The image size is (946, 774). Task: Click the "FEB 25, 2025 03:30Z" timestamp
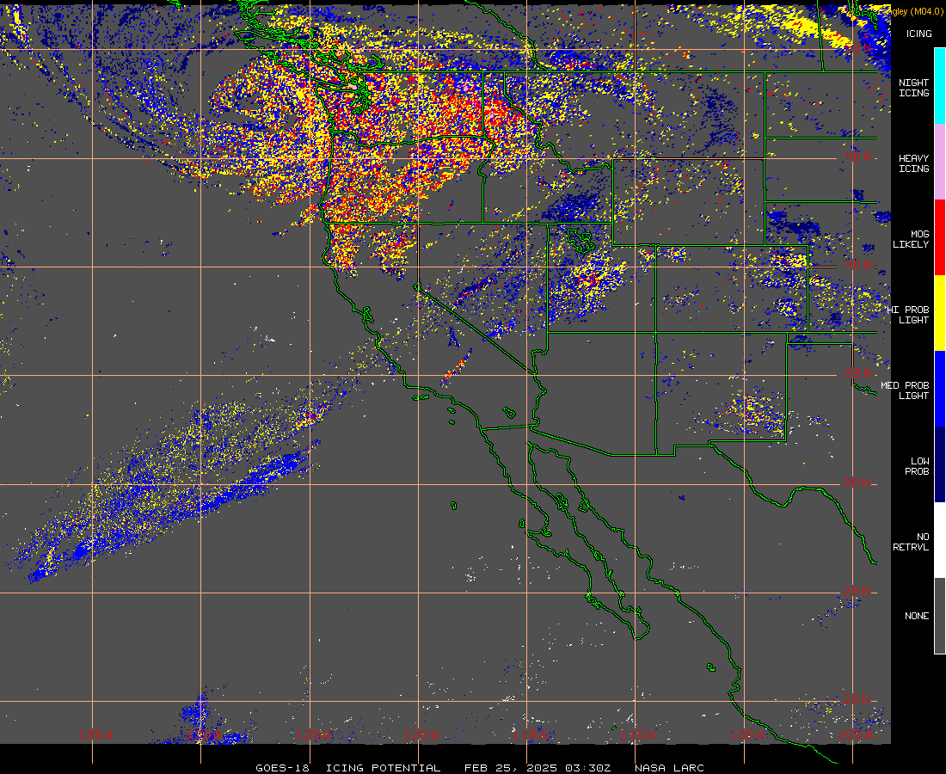pos(539,768)
